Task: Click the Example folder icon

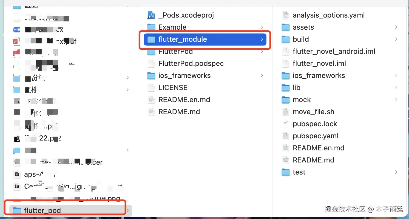Action: [151, 27]
